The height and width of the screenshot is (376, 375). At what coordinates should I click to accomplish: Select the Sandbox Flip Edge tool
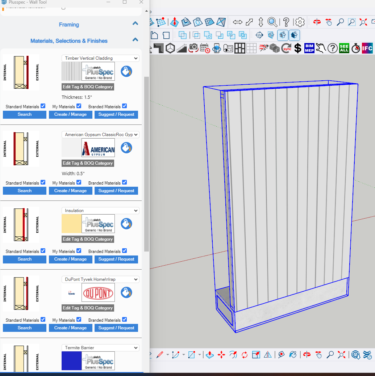pos(221,22)
